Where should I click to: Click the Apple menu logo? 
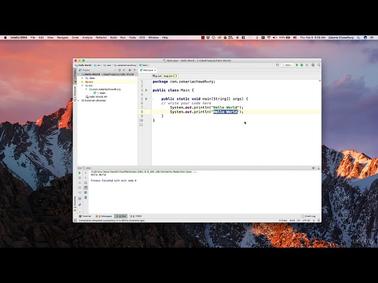pyautogui.click(x=5, y=38)
